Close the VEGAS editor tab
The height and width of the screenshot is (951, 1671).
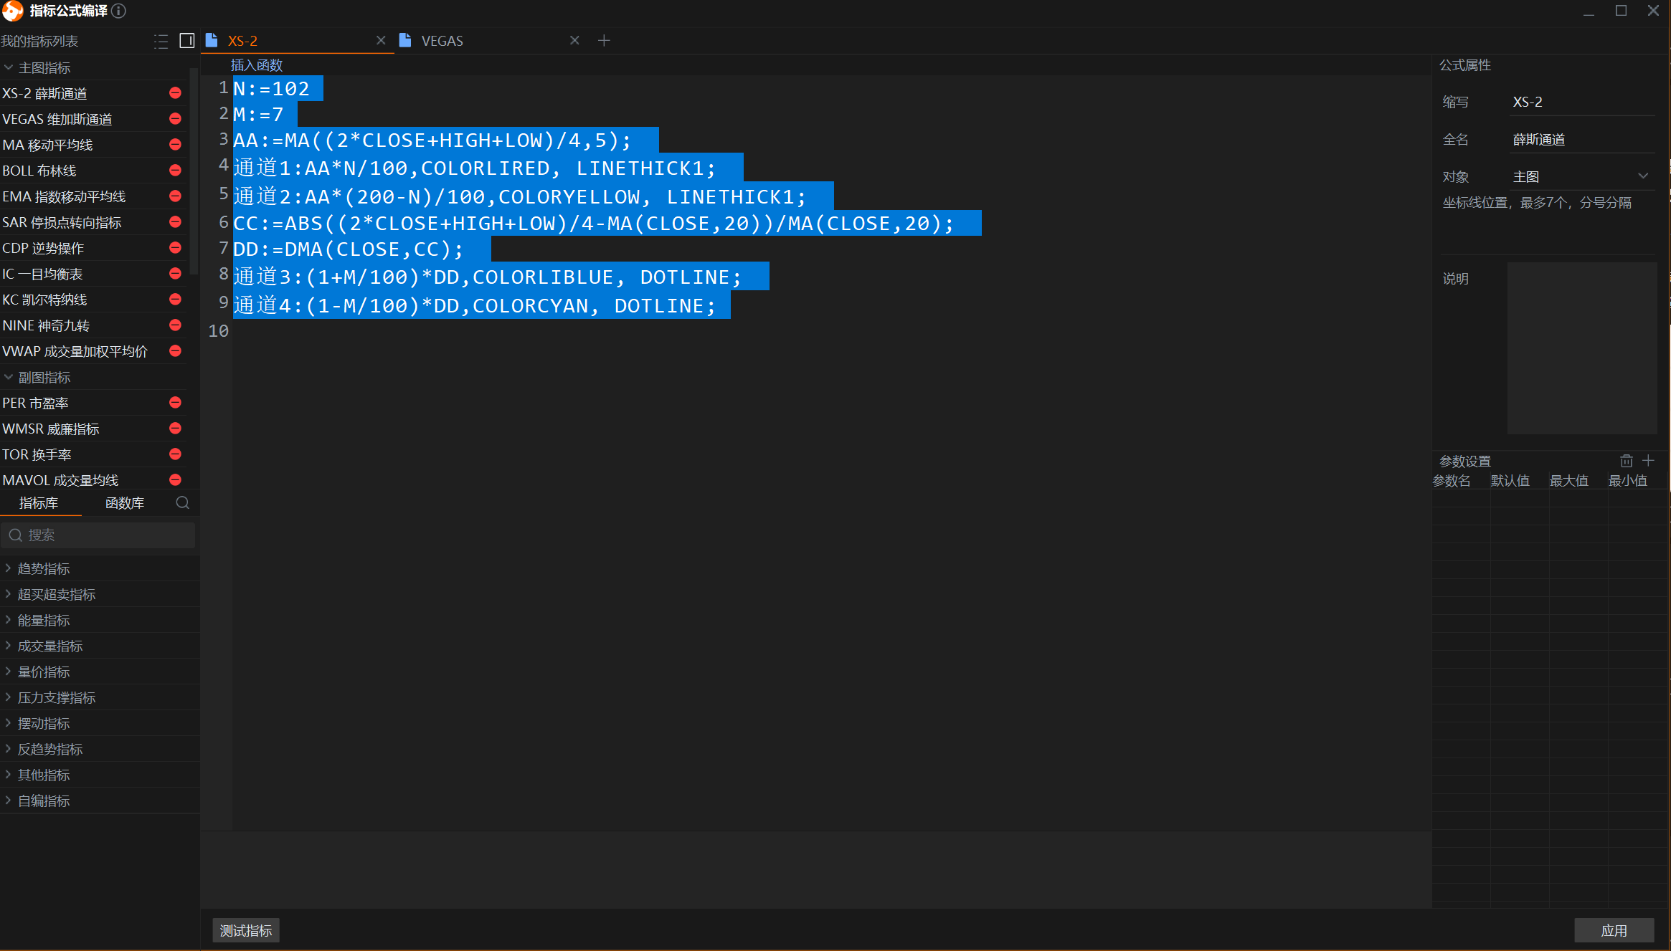pos(574,41)
